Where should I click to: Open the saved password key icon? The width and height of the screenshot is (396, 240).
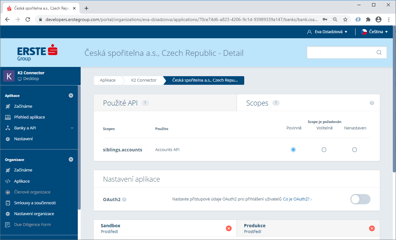325,19
